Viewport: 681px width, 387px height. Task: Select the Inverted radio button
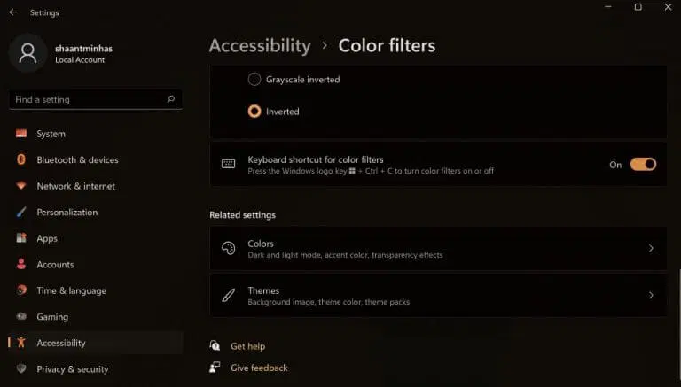pyautogui.click(x=254, y=112)
